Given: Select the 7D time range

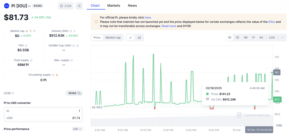Looking at the screenshot, I should (x=237, y=38).
